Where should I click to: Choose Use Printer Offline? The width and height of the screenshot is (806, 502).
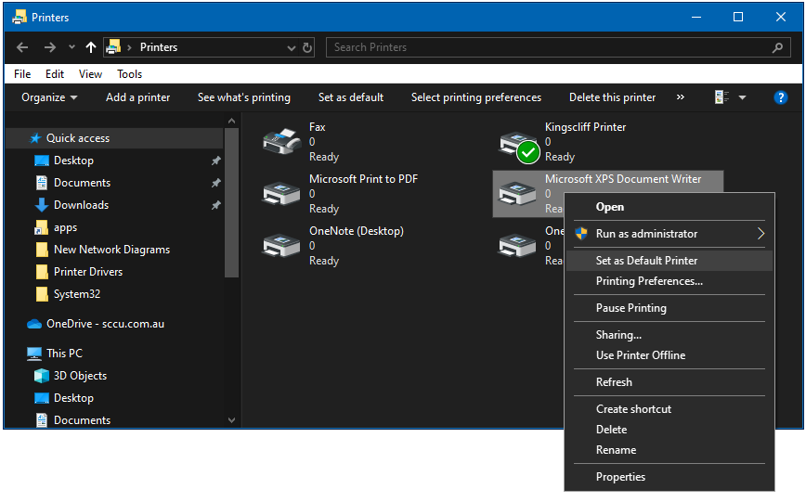pyautogui.click(x=669, y=355)
